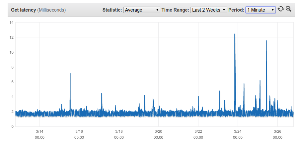Click the 14 value on y-axis
302x143 pixels.
pyautogui.click(x=11, y=23)
